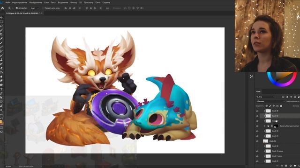Click the align left edges icon
Screen dimensions: 300x168
point(66,8)
